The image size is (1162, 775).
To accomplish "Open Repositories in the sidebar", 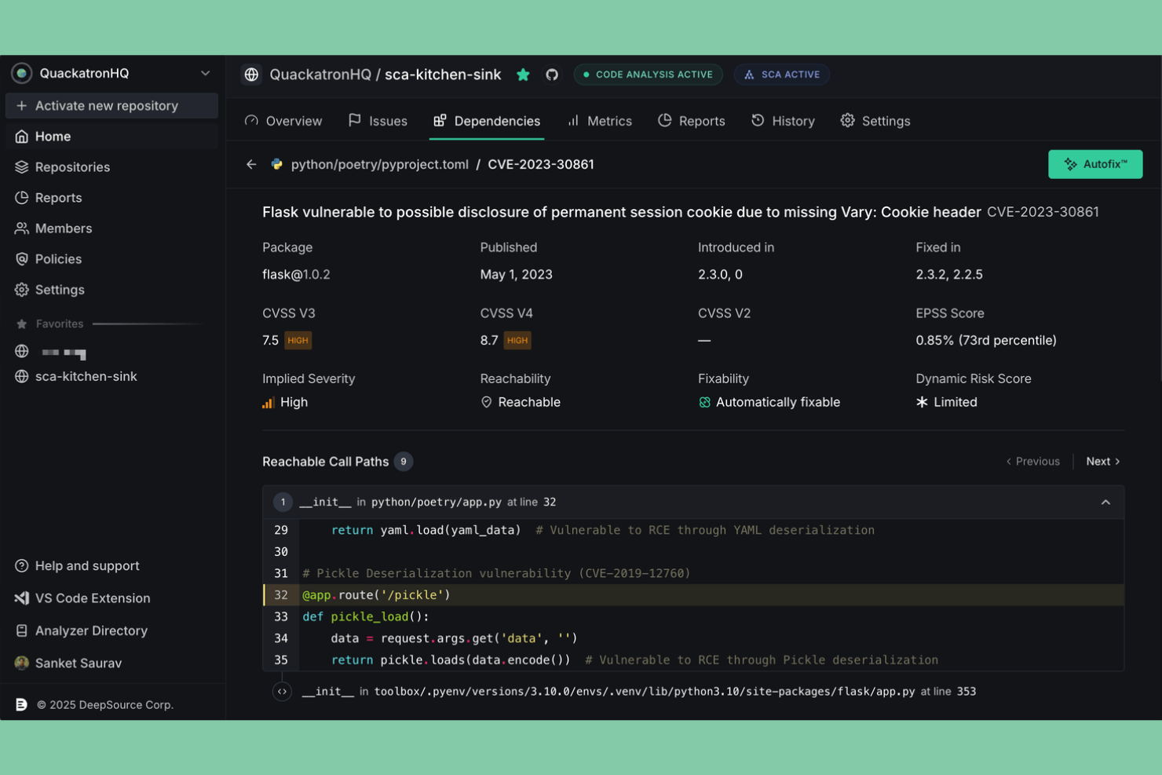I will coord(111,166).
